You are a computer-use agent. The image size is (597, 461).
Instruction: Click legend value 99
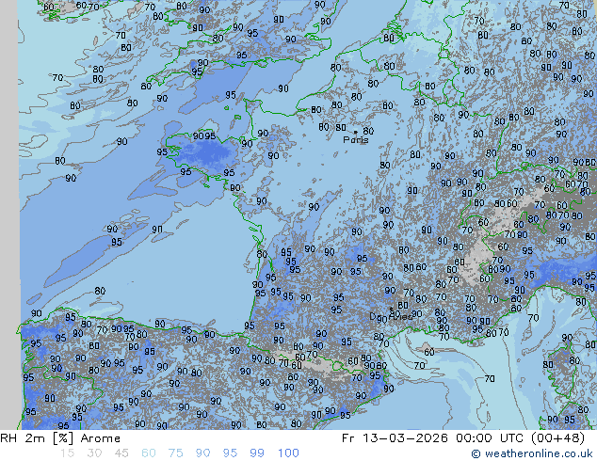pos(257,453)
